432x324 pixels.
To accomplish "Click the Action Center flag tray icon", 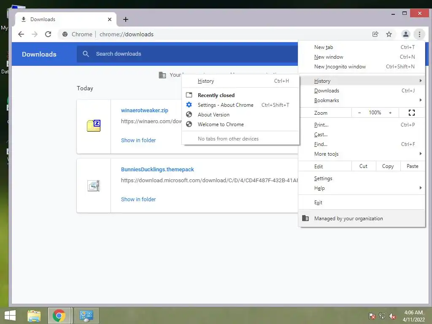I will (x=372, y=316).
